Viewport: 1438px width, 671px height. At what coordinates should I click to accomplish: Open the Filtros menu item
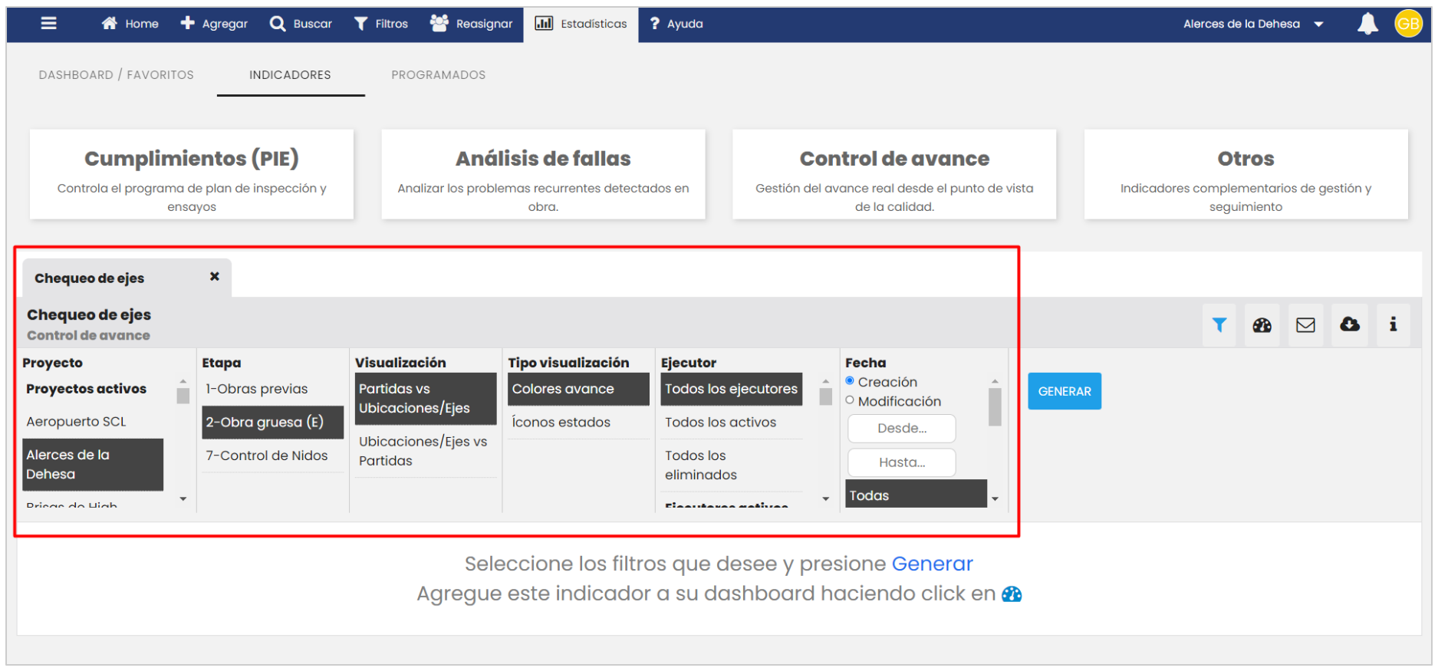point(381,24)
